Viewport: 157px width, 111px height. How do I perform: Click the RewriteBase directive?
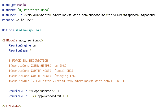(x=18, y=50)
